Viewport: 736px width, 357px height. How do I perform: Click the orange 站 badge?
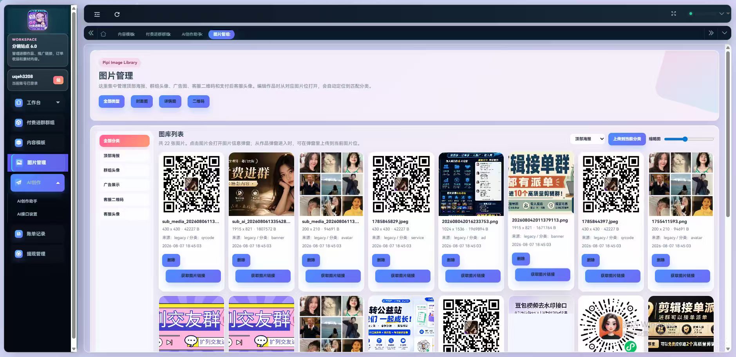pyautogui.click(x=58, y=80)
